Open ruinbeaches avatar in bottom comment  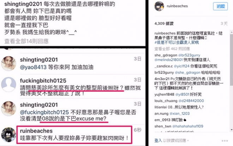[x=8, y=135]
